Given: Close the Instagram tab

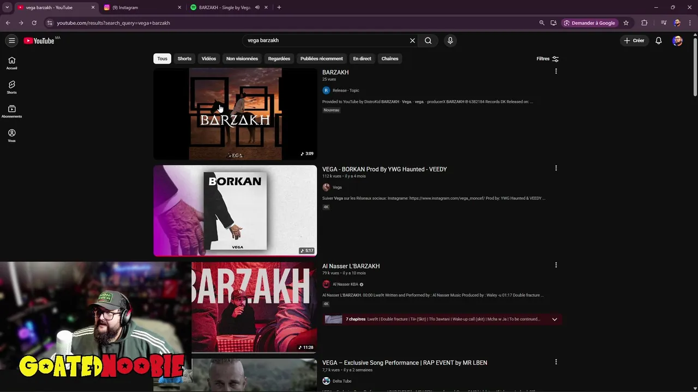Looking at the screenshot, I should [179, 8].
